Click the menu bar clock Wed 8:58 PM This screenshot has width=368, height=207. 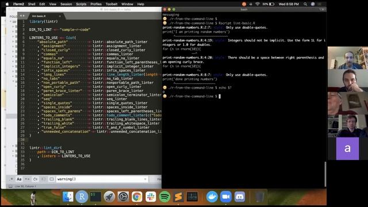pos(289,4)
